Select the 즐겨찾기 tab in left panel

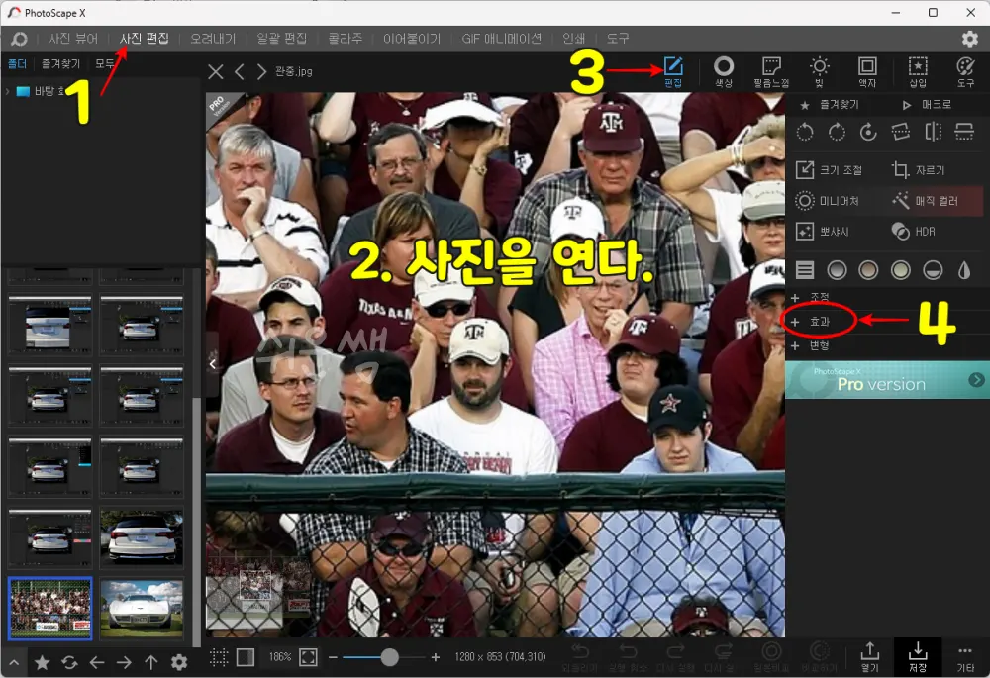coord(60,63)
